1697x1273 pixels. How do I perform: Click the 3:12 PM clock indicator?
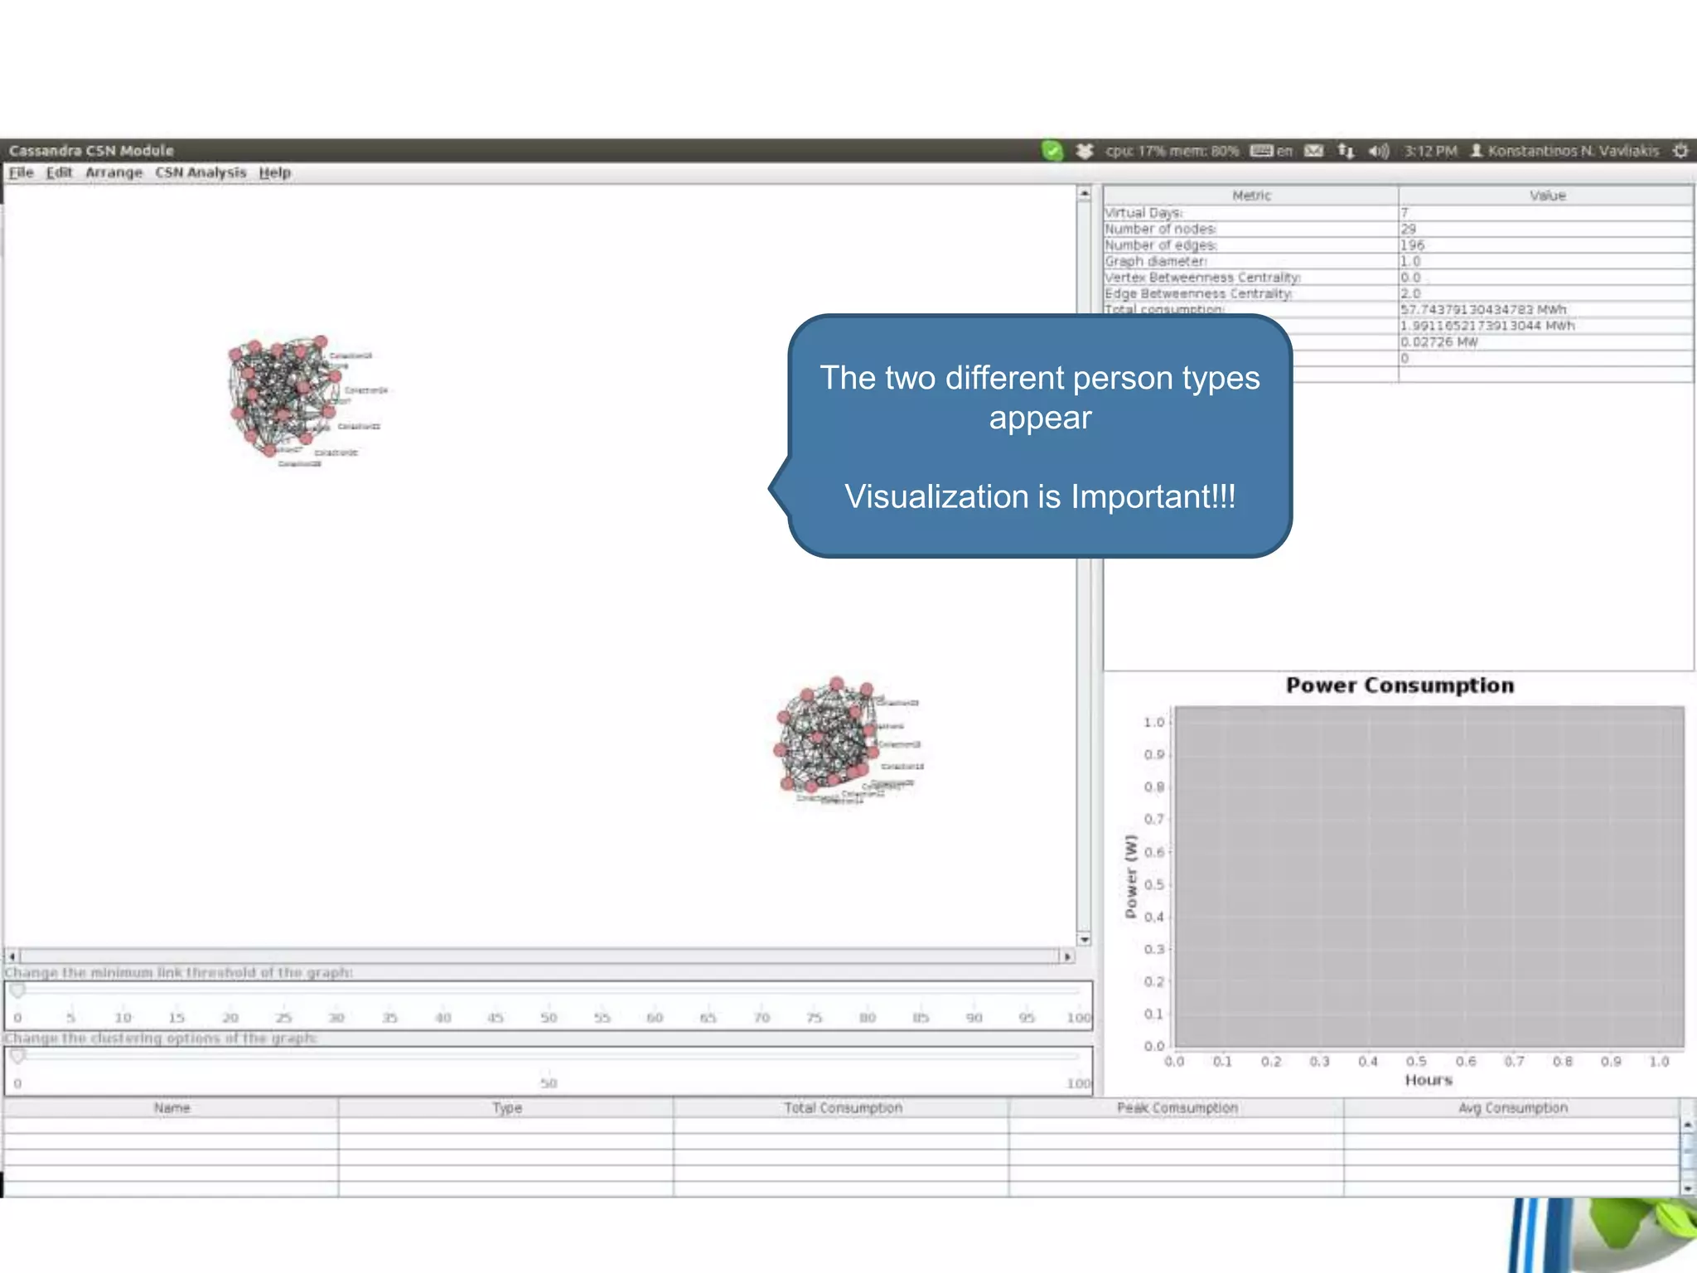tap(1430, 151)
